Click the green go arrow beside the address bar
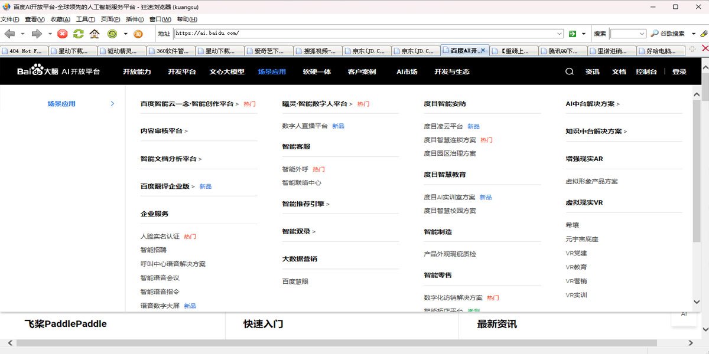 tap(572, 34)
